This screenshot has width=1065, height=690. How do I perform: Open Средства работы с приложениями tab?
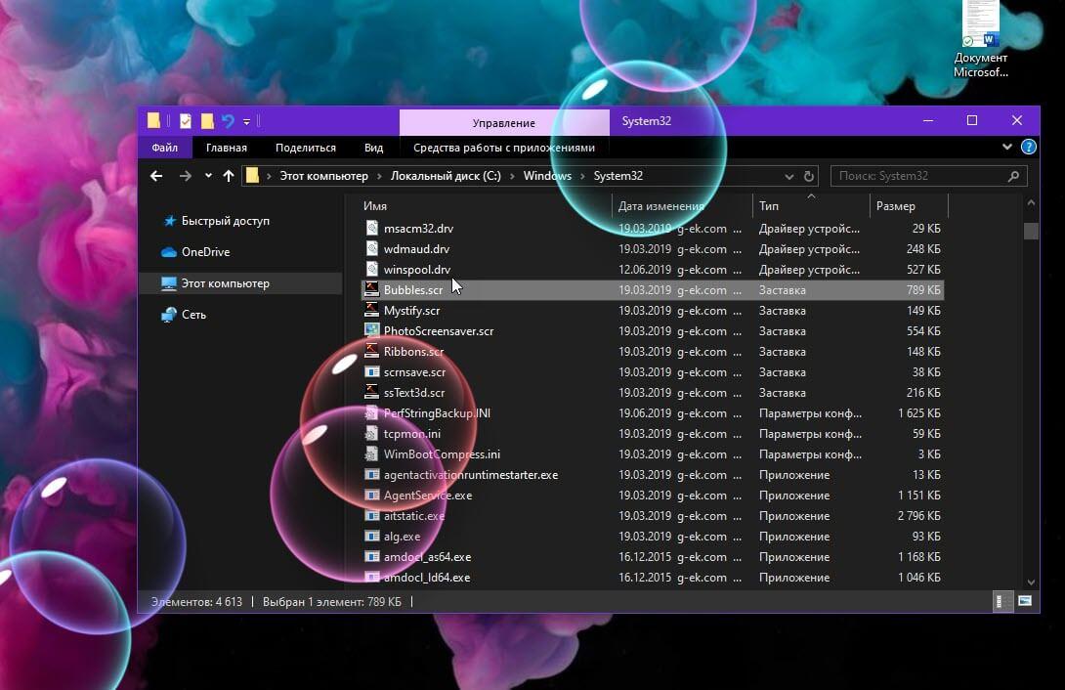click(504, 148)
